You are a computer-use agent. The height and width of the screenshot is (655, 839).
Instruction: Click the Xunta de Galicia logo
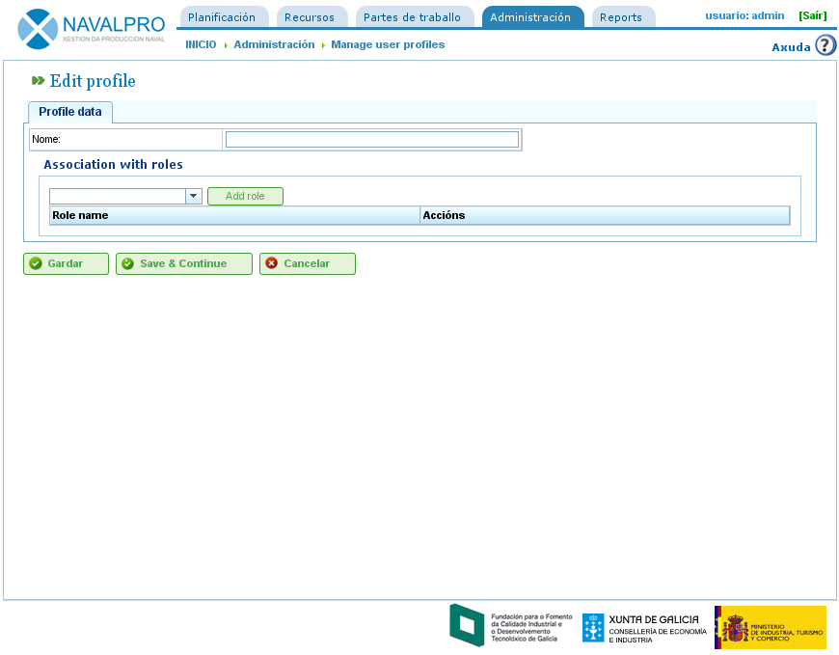[x=644, y=628]
